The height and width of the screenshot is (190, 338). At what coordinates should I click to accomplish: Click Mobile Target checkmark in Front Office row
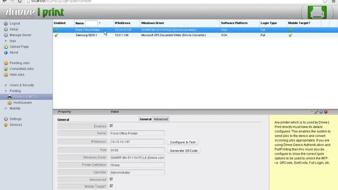click(290, 30)
